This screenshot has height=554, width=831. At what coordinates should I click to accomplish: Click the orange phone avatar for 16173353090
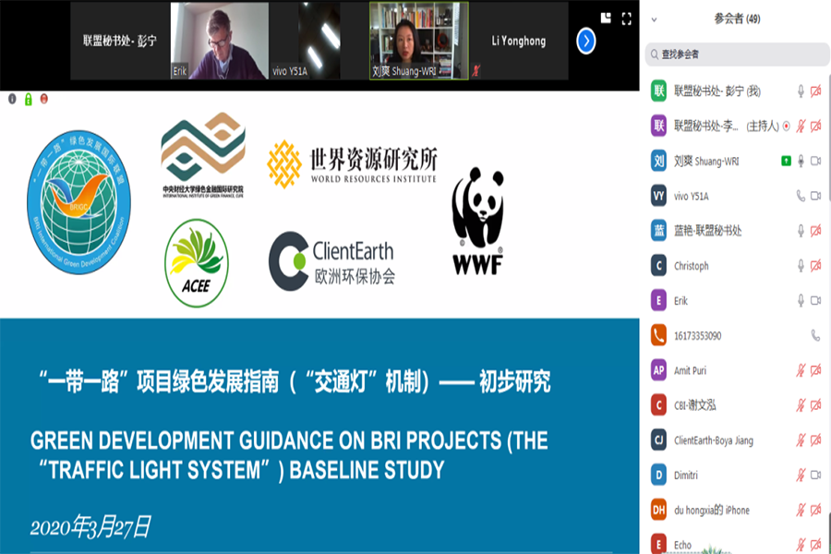coord(658,335)
